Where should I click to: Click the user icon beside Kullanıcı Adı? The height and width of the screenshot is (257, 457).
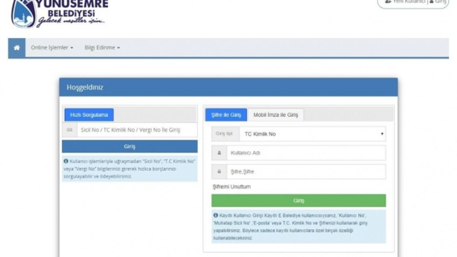pyautogui.click(x=219, y=153)
